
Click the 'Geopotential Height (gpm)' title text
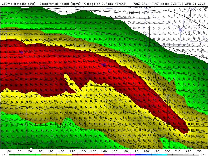pyautogui.click(x=60, y=4)
